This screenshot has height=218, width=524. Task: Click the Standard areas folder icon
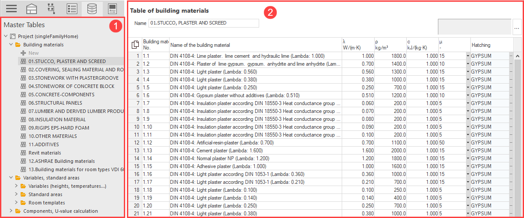(23, 194)
